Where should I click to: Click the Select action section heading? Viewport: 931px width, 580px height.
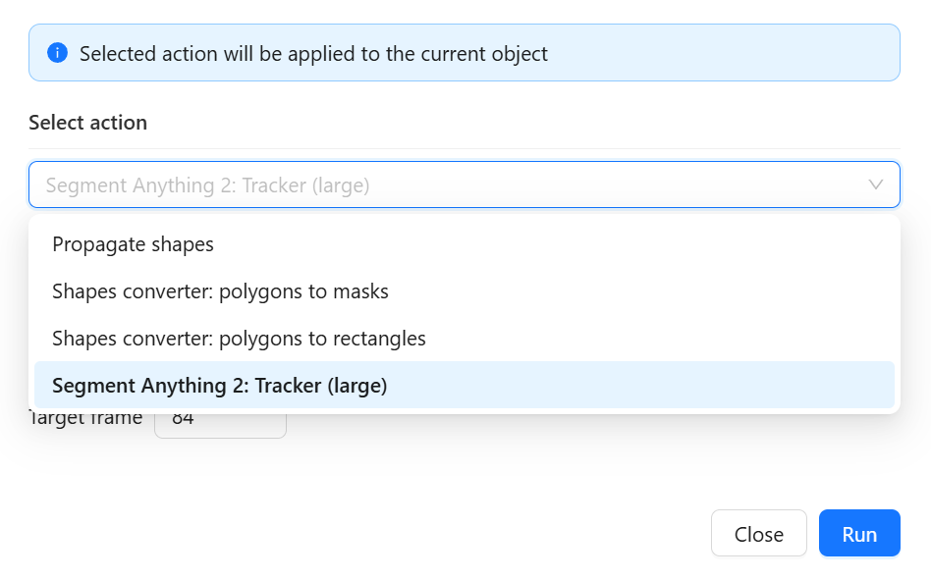point(87,122)
